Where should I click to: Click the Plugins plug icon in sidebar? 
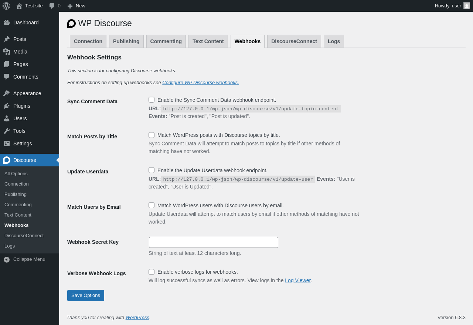pyautogui.click(x=7, y=106)
